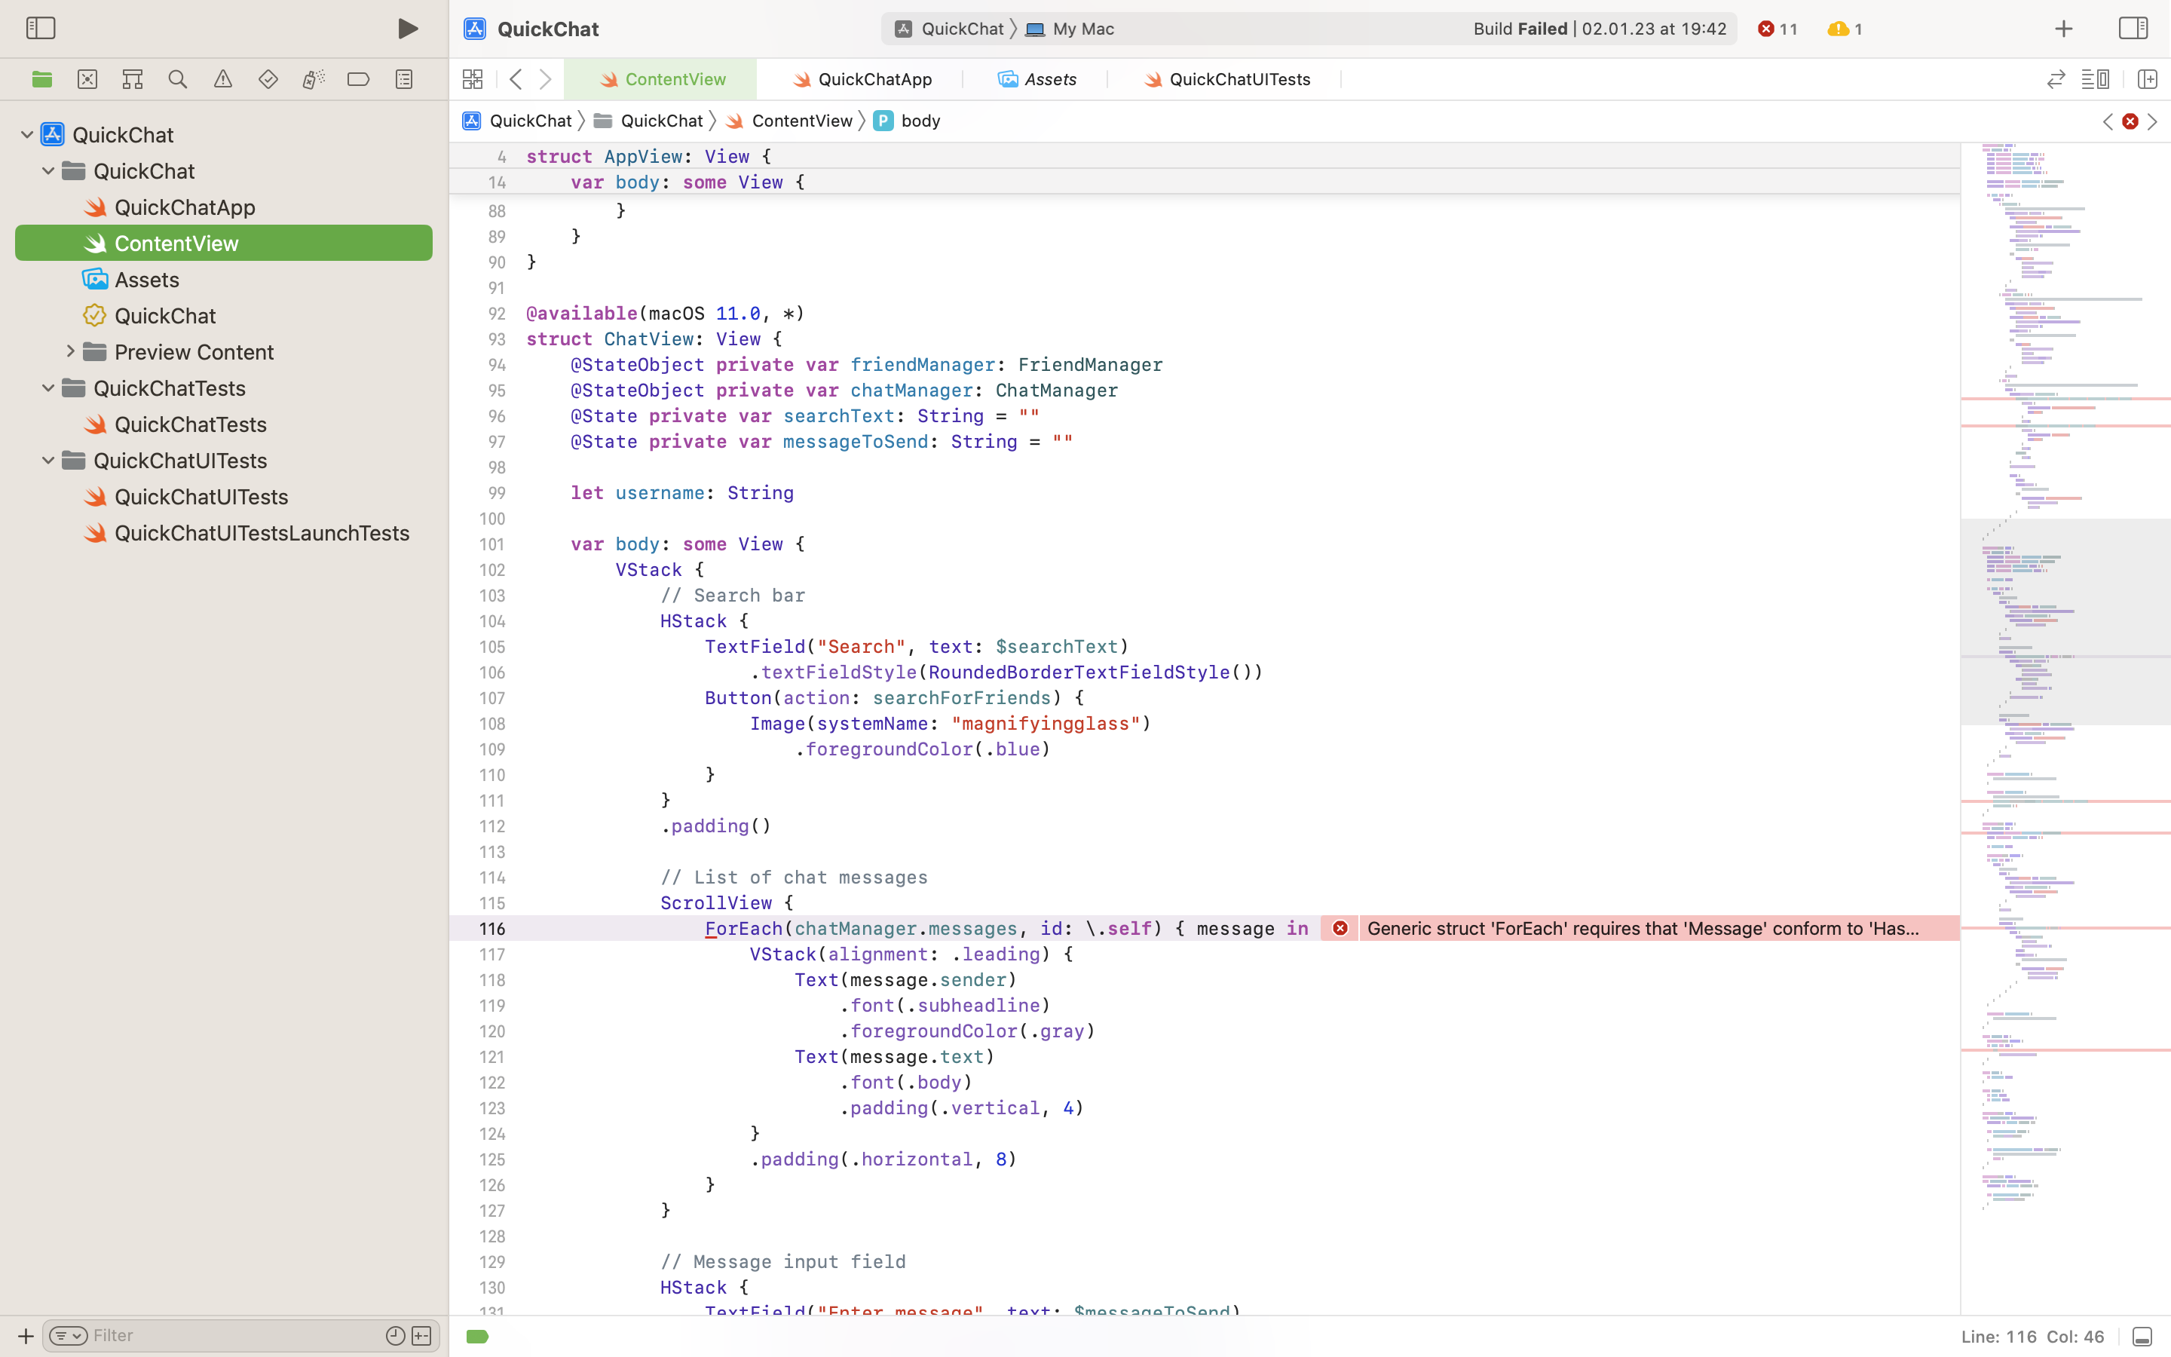The image size is (2171, 1357).
Task: Jump to next issue arrow
Action: pos(2152,121)
